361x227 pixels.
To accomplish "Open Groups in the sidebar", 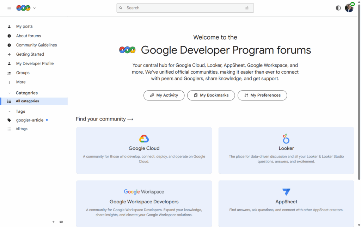I will point(23,73).
